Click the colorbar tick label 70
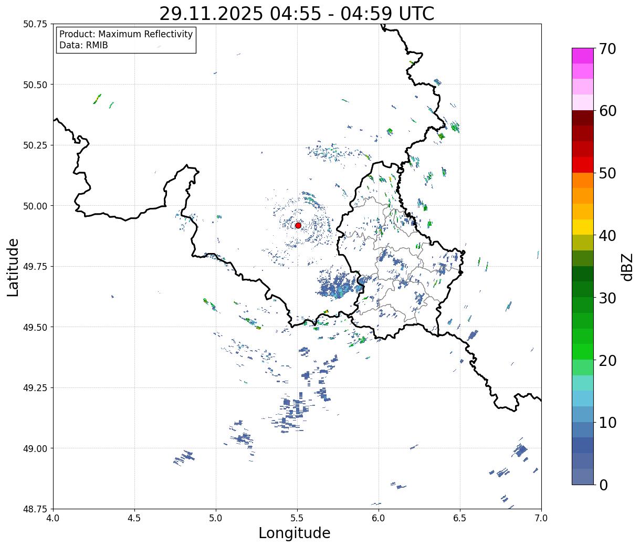The height and width of the screenshot is (546, 640). point(607,49)
